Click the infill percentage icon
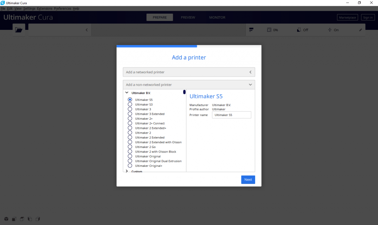Viewport: 378px width, 225px height. tap(269, 30)
